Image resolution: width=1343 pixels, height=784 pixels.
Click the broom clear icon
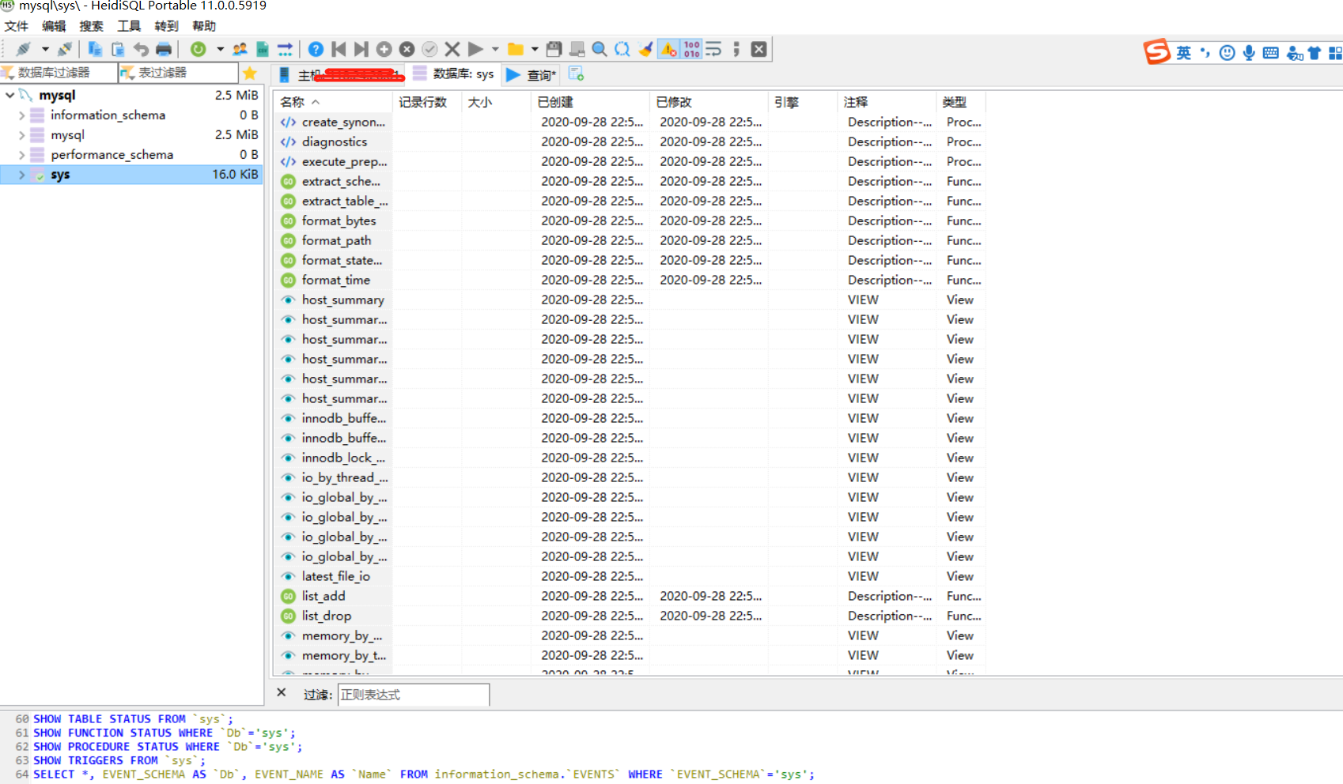[x=645, y=49]
